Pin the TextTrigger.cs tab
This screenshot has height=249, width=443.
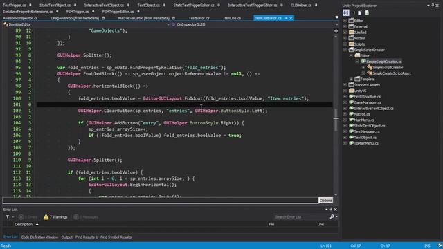point(30,5)
